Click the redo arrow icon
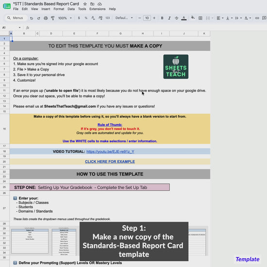The width and height of the screenshot is (267, 267). pos(39,18)
